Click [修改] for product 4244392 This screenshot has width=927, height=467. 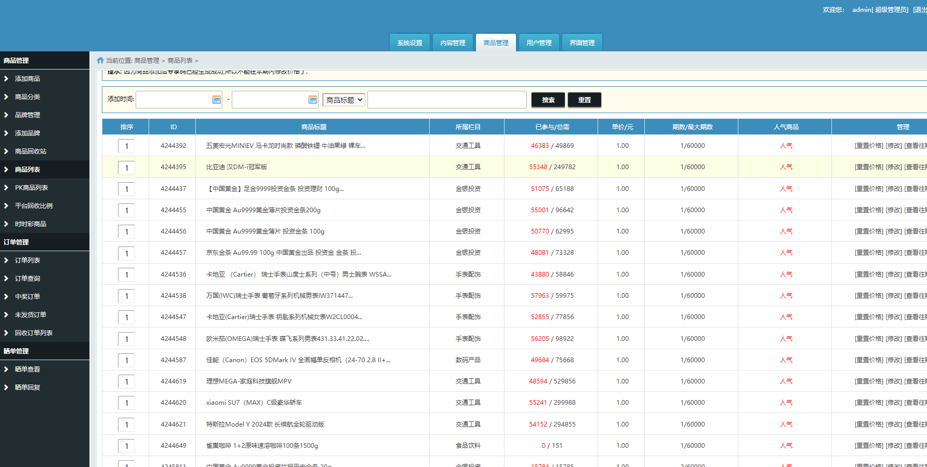[x=894, y=146]
